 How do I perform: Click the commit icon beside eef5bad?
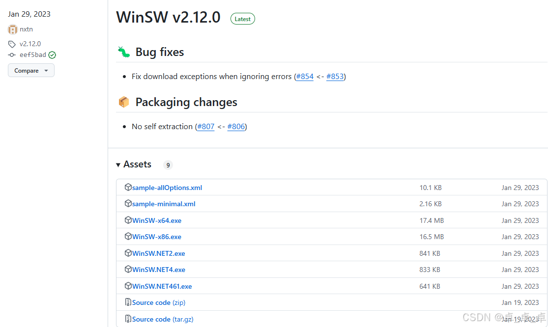(12, 55)
